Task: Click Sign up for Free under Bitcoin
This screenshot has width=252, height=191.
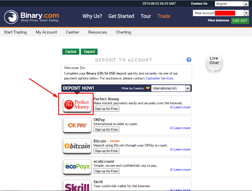Action: click(106, 151)
